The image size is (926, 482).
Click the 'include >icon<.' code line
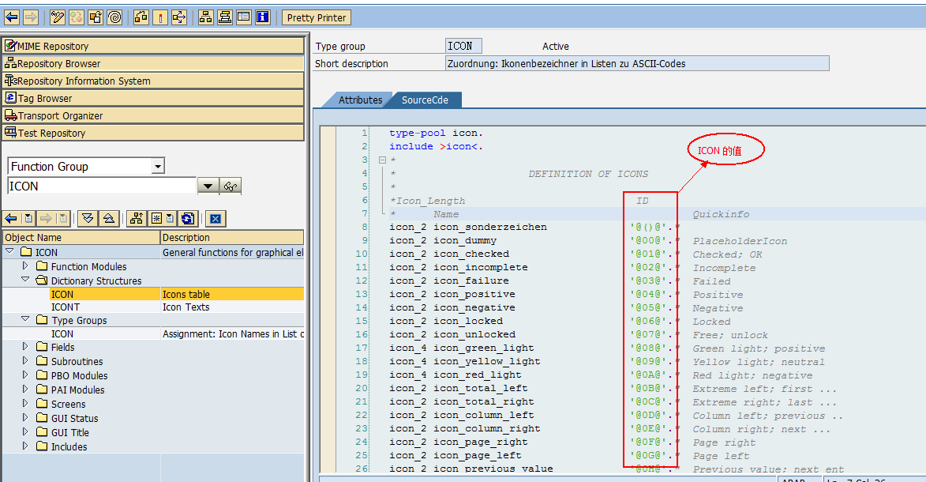click(x=436, y=146)
